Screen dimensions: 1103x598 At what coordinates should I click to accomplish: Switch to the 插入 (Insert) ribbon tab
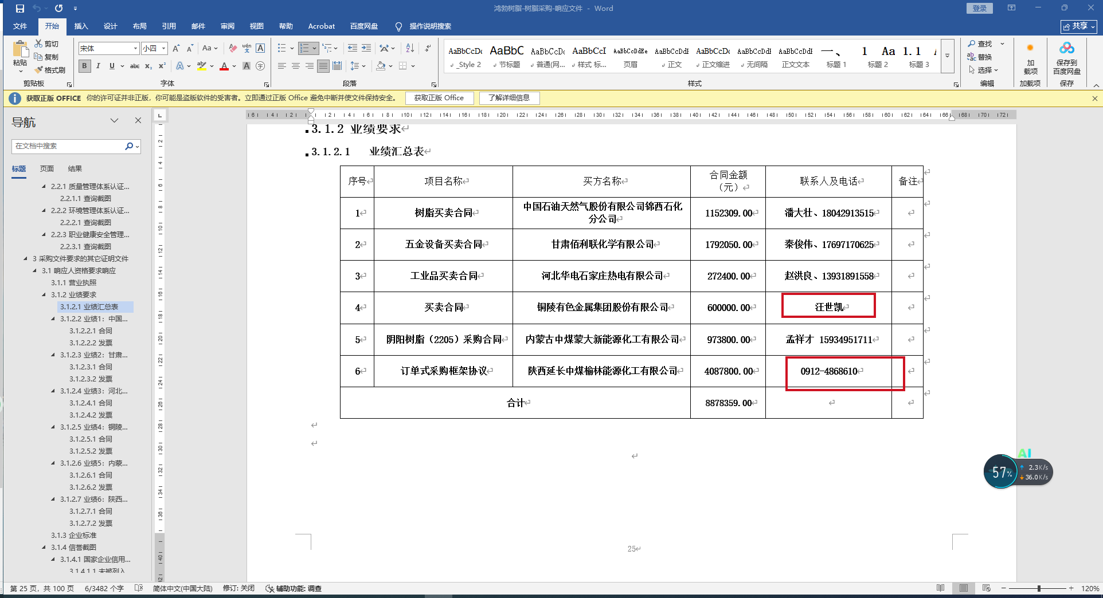point(81,26)
